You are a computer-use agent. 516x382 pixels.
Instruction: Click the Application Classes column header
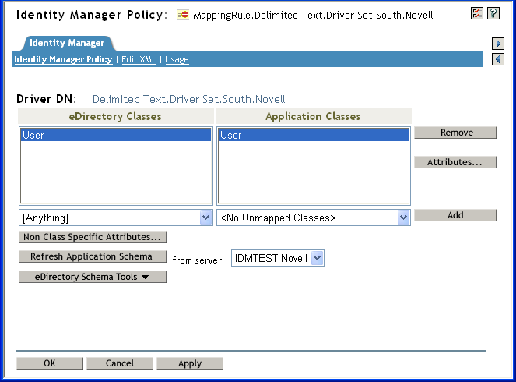coord(314,116)
